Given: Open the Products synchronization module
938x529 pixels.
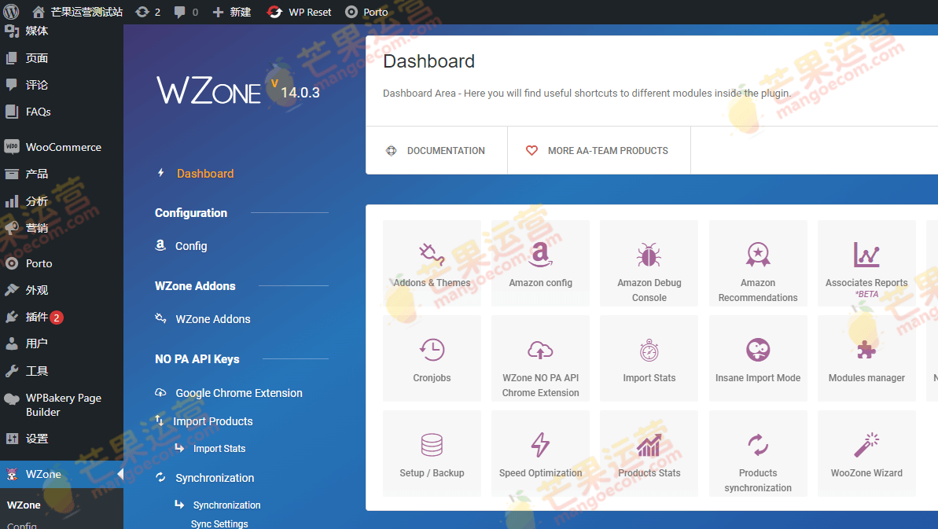Looking at the screenshot, I should [757, 454].
